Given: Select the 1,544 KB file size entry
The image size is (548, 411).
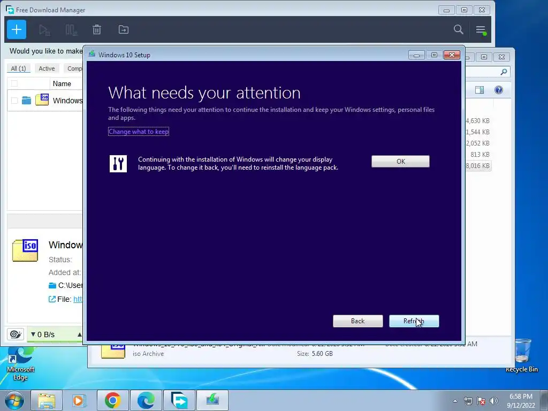Looking at the screenshot, I should pos(478,132).
